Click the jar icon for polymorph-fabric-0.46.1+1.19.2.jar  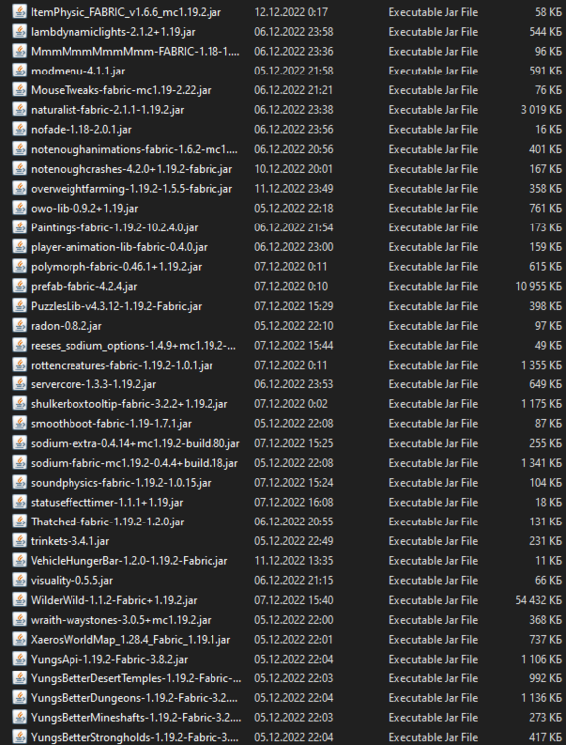point(19,266)
